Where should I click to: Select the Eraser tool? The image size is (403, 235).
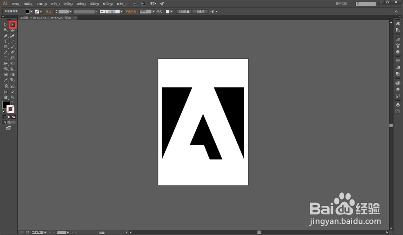[x=12, y=52]
